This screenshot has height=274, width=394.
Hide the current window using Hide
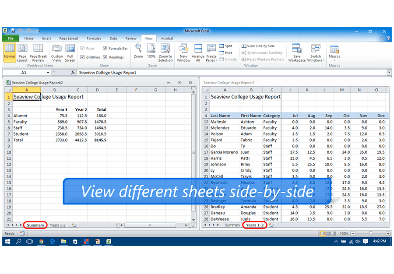point(225,53)
